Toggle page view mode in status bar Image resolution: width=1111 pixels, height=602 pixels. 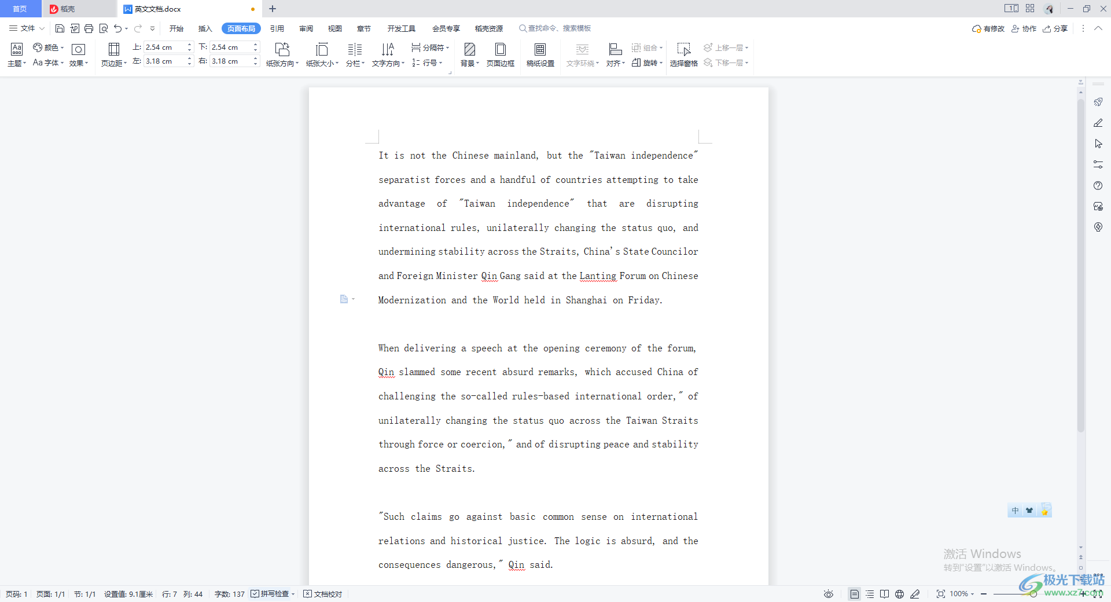point(854,594)
